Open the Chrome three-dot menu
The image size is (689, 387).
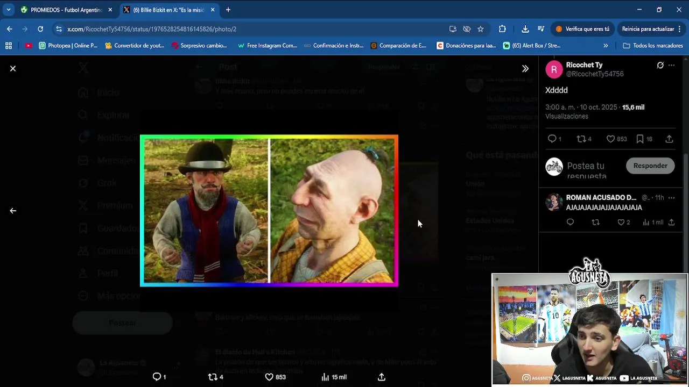coord(681,29)
